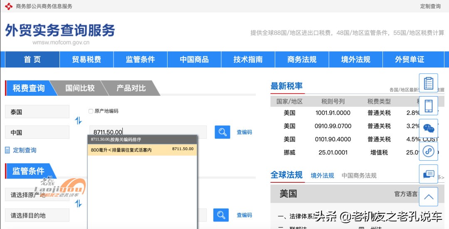Switch to 国间比较 tab
The height and width of the screenshot is (229, 449).
(80, 88)
